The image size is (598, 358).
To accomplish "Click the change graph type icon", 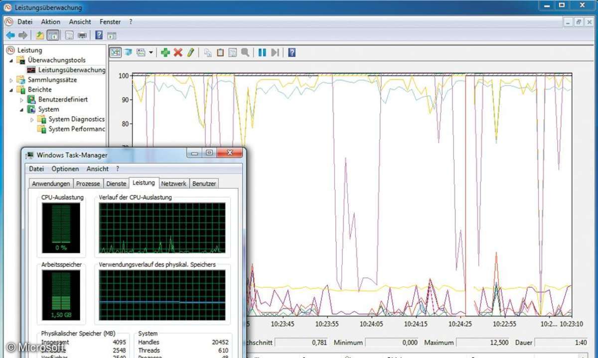I will (x=141, y=52).
